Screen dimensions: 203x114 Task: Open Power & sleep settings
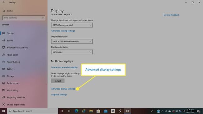[13, 62]
